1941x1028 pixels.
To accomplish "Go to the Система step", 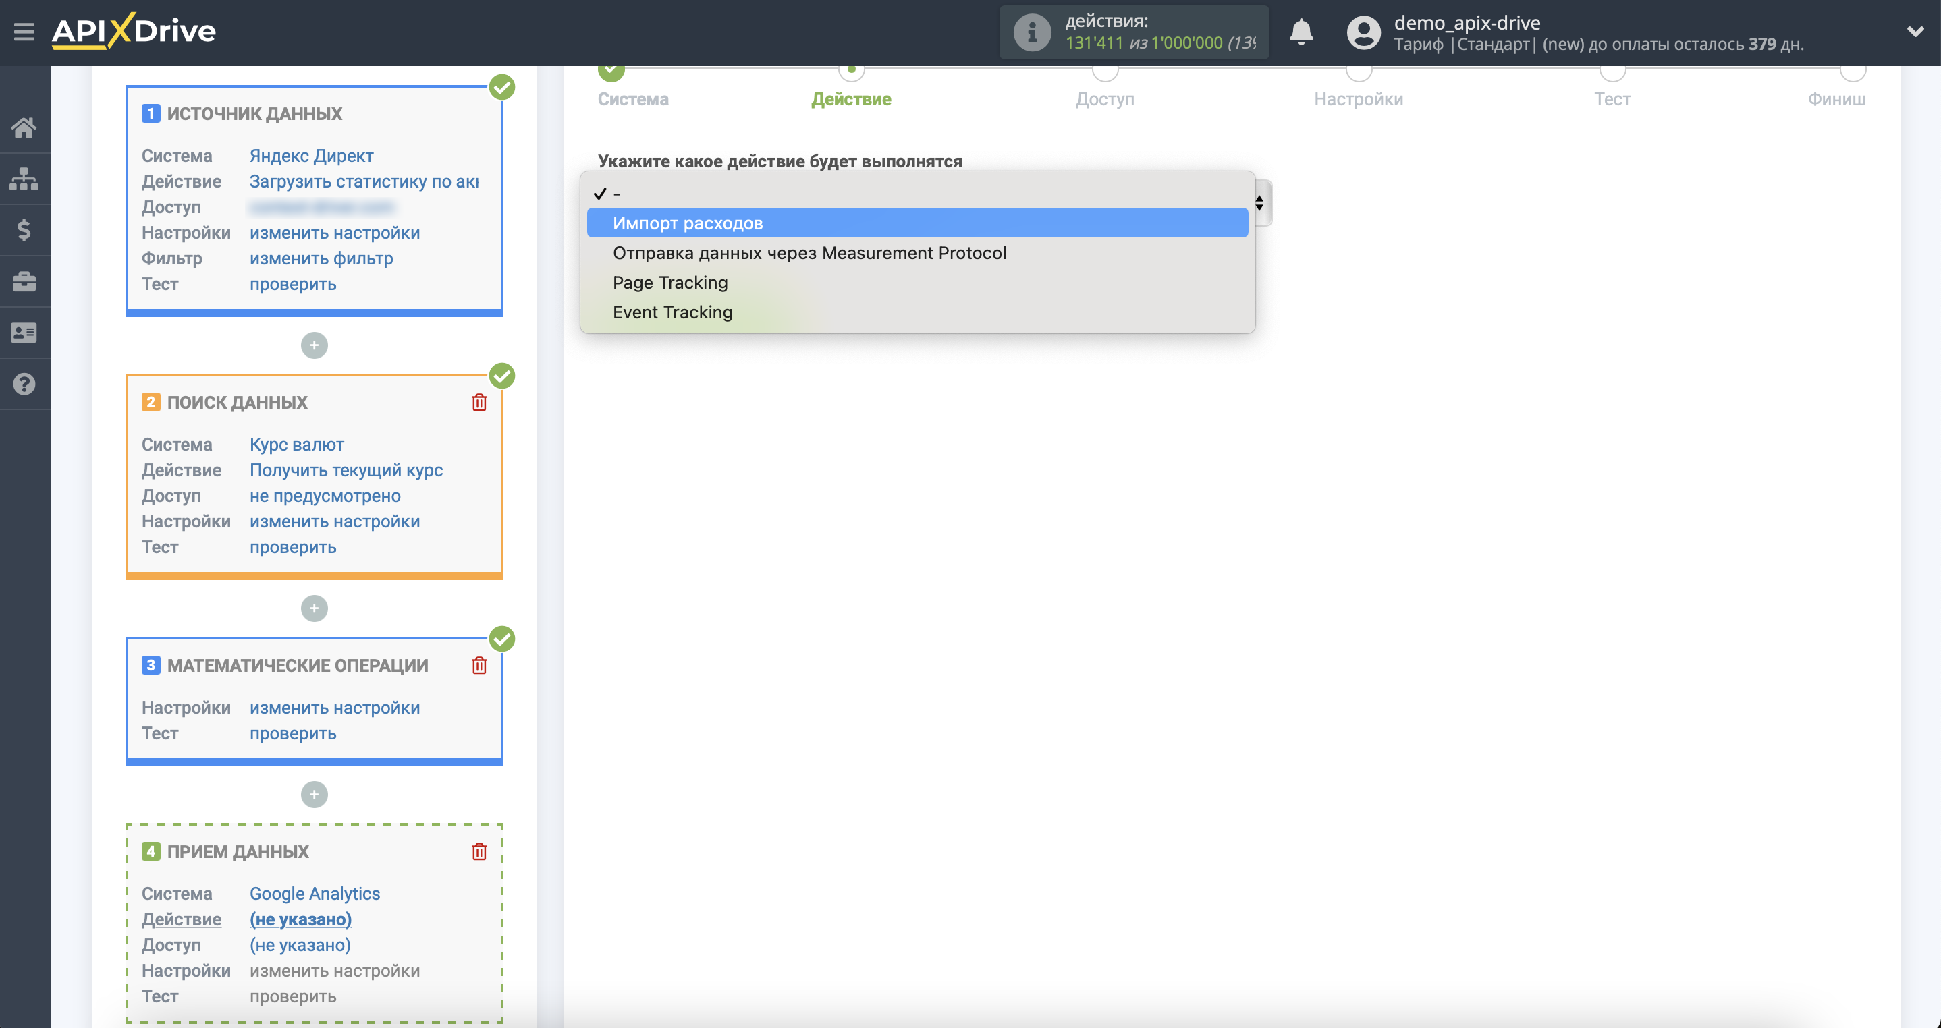I will (x=633, y=98).
